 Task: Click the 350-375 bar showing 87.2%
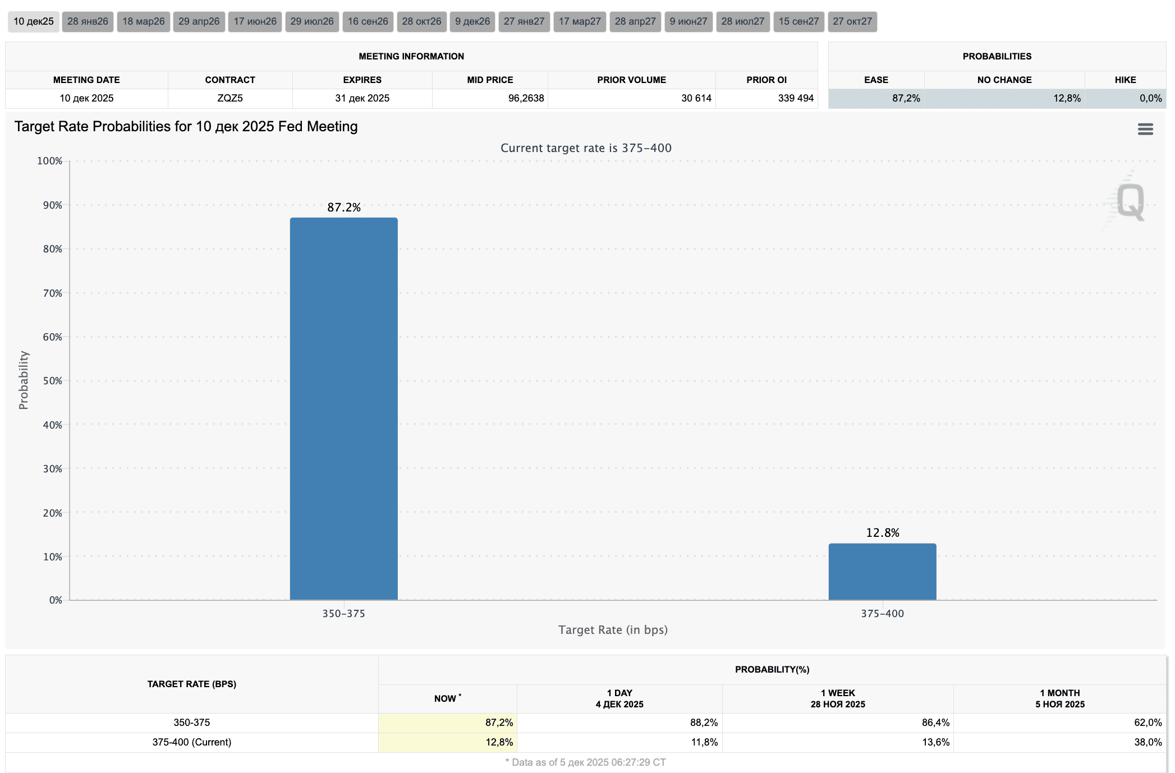tap(343, 408)
